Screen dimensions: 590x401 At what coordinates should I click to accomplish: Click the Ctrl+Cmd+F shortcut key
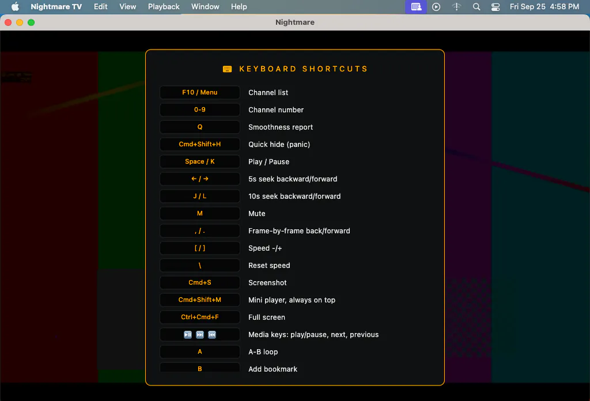tap(200, 317)
